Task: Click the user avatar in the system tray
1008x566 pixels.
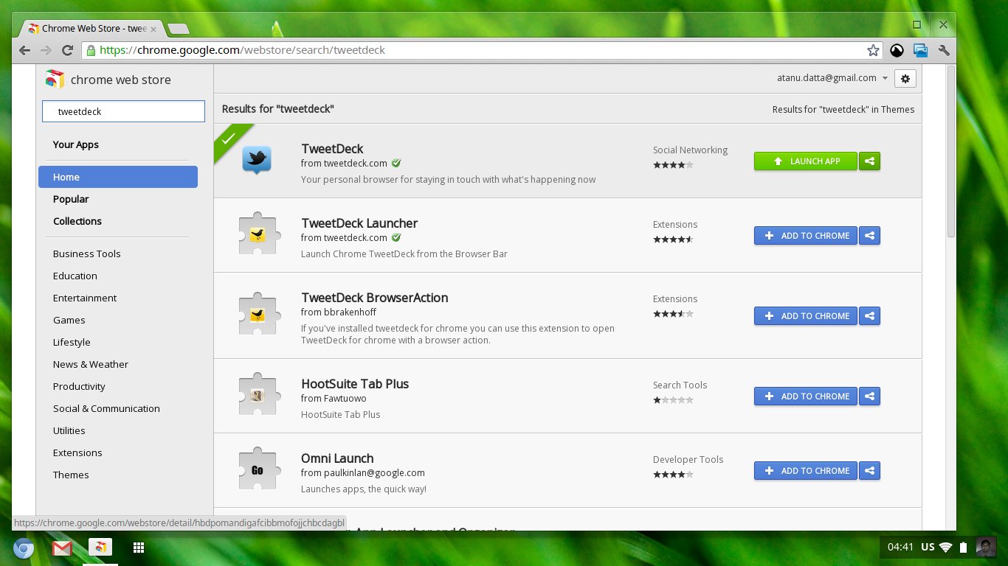Action: tap(985, 547)
